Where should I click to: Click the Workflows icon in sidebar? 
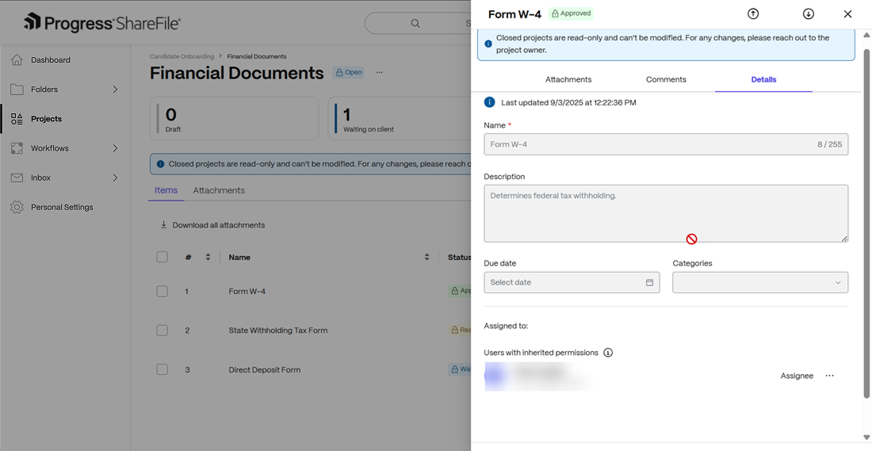coord(17,148)
